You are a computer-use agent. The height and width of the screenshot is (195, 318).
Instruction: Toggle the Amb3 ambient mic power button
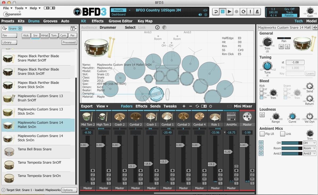[x=261, y=153]
